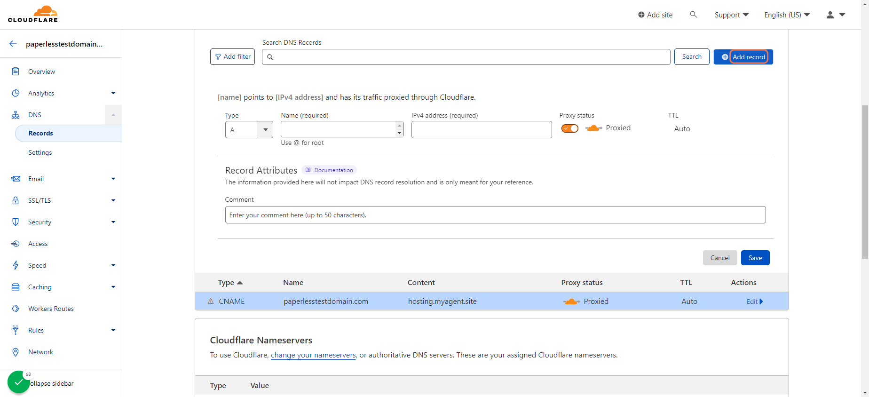Viewport: 869px width, 397px height.
Task: Expand the SSL/TLS sidebar section
Action: pyautogui.click(x=113, y=200)
